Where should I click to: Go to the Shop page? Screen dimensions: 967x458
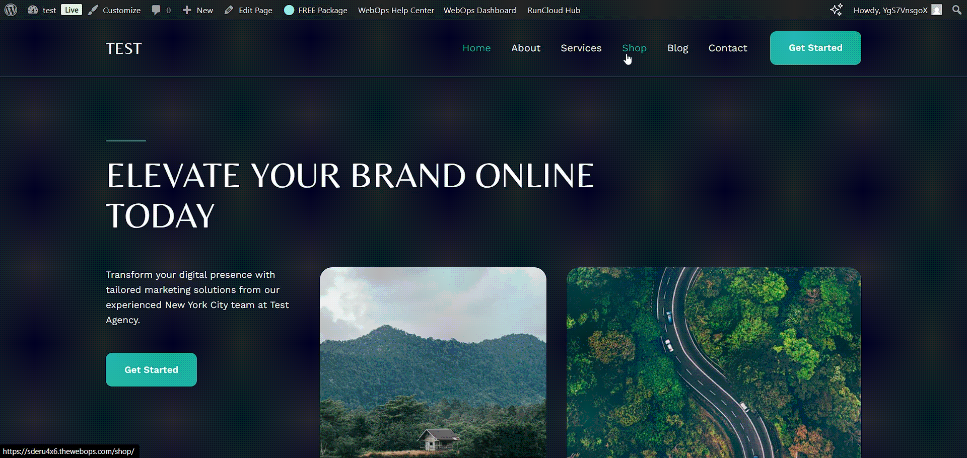click(x=634, y=48)
